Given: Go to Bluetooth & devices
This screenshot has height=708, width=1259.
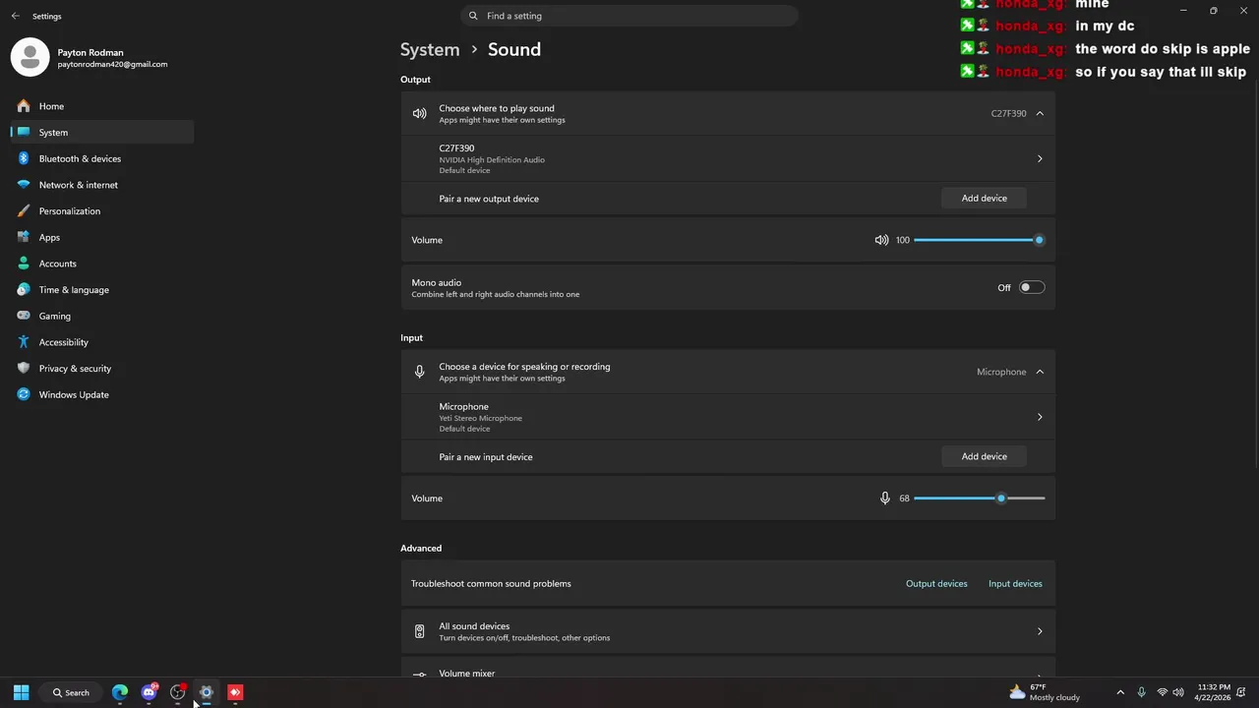Looking at the screenshot, I should [x=102, y=158].
